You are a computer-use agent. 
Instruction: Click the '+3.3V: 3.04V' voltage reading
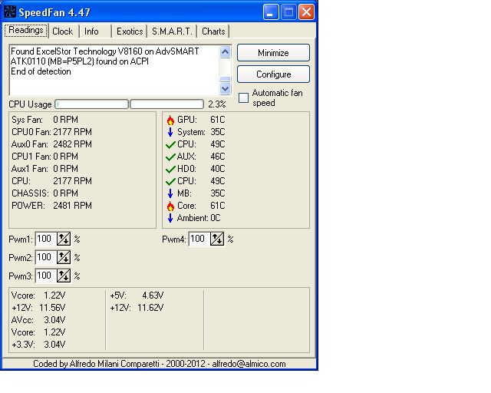tap(38, 345)
